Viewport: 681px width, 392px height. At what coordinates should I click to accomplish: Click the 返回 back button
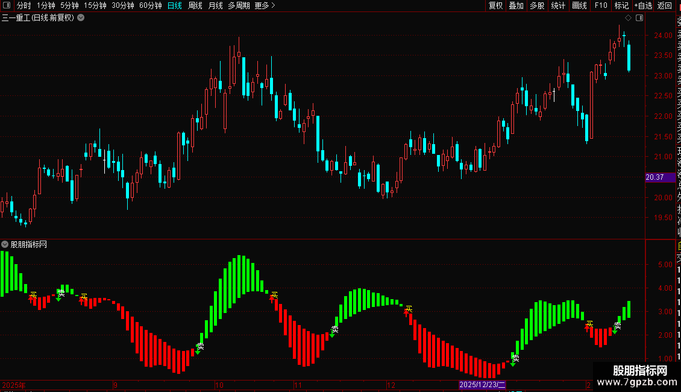[665, 5]
